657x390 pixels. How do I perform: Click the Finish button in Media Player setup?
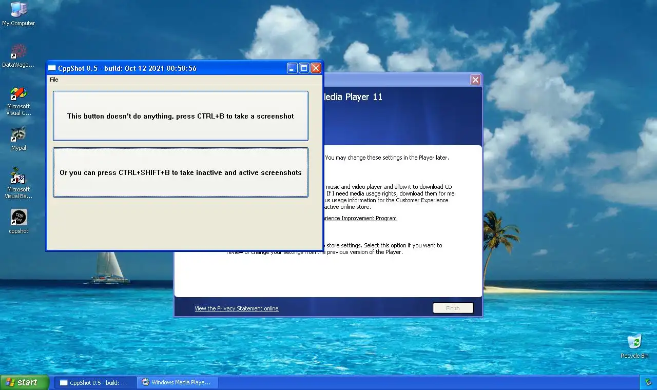[453, 308]
